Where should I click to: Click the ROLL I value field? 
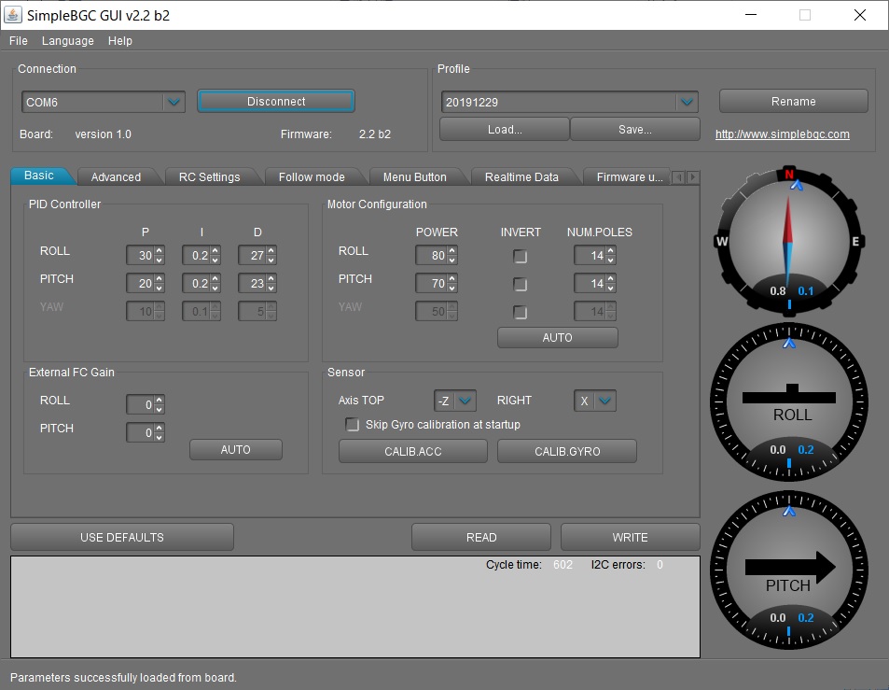click(x=194, y=256)
